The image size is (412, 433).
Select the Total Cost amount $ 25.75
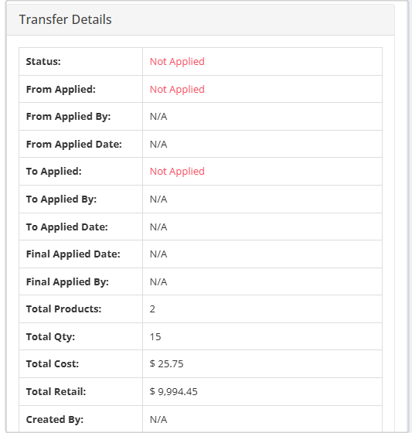pyautogui.click(x=166, y=363)
